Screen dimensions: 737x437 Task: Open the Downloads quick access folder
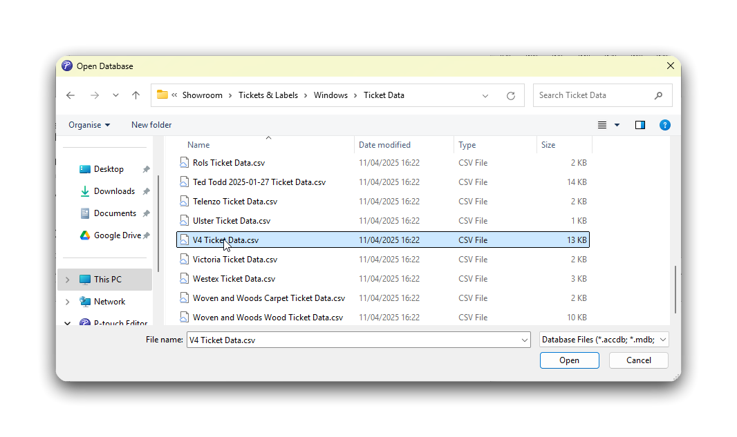click(x=114, y=191)
